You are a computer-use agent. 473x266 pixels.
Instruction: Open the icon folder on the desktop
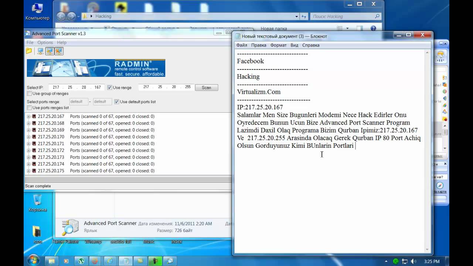pyautogui.click(x=37, y=235)
